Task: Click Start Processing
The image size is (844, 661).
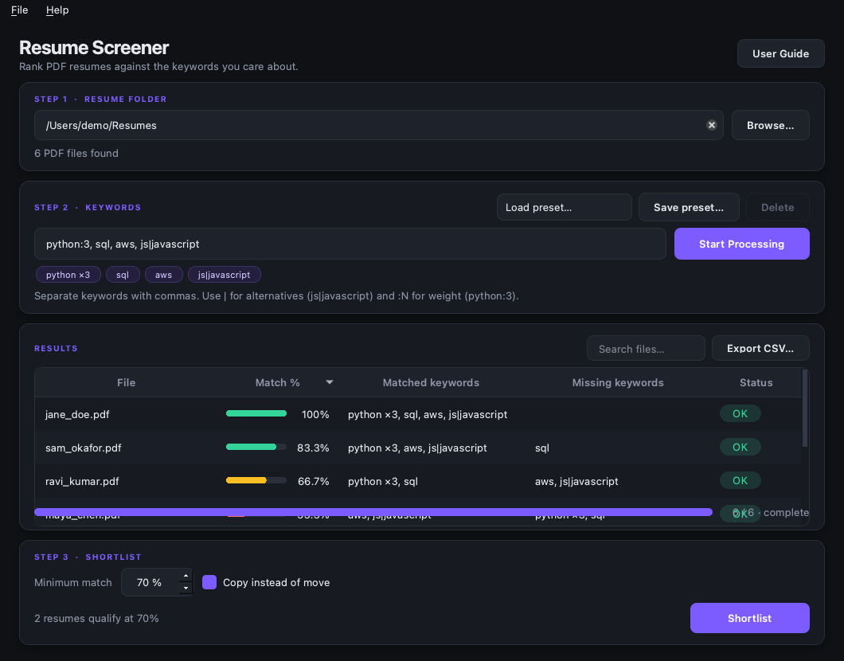Action: [742, 244]
